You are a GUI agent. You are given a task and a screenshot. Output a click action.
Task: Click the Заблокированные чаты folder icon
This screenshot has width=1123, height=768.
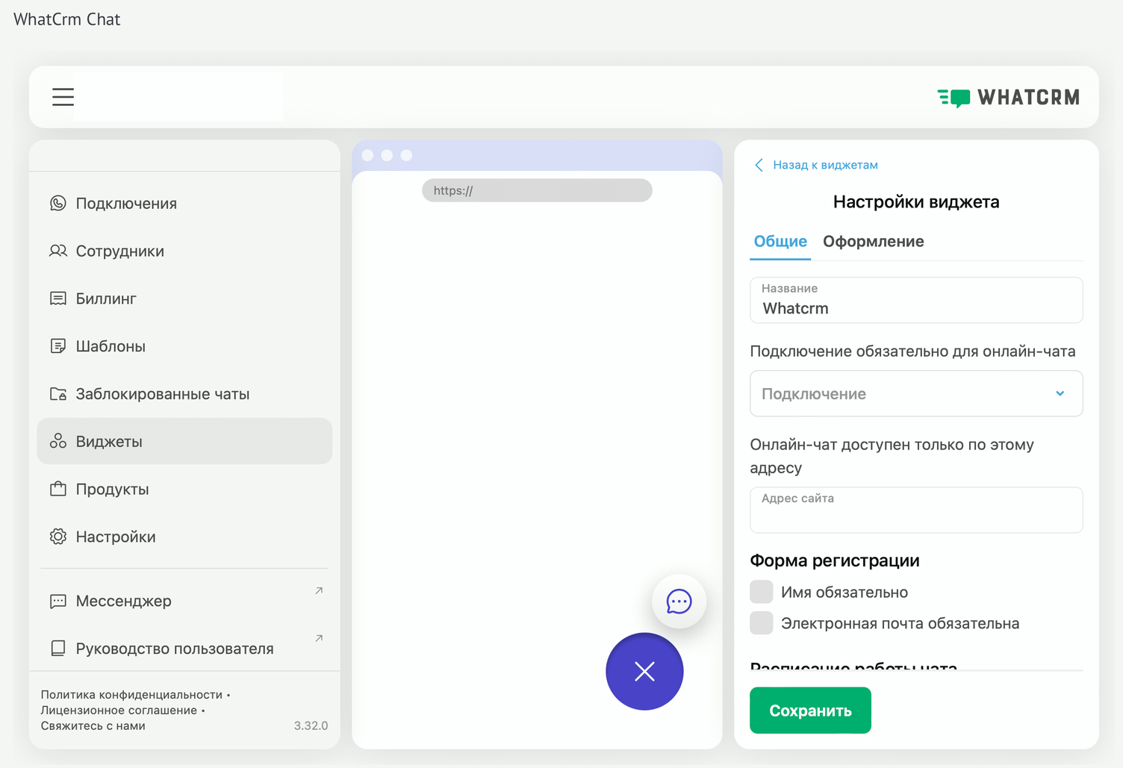[x=58, y=394]
